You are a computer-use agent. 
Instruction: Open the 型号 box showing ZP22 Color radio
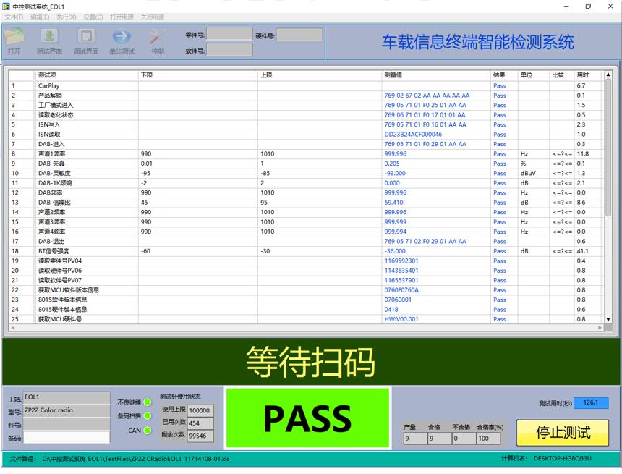[67, 412]
